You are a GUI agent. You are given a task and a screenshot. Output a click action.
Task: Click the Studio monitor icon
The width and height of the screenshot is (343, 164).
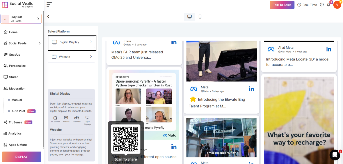coord(6,77)
